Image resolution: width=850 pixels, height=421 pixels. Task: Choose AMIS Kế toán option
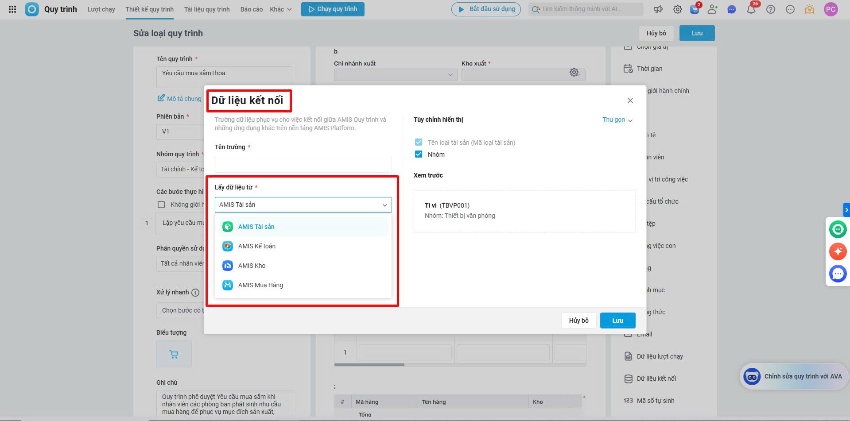click(x=303, y=246)
